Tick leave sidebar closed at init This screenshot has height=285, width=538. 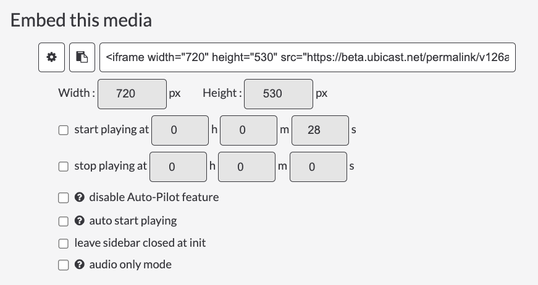64,243
